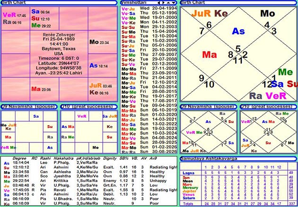This screenshot has width=298, height=207.
Task: Click the large Mo in the diamond birth chart
Action: pos(268,14)
